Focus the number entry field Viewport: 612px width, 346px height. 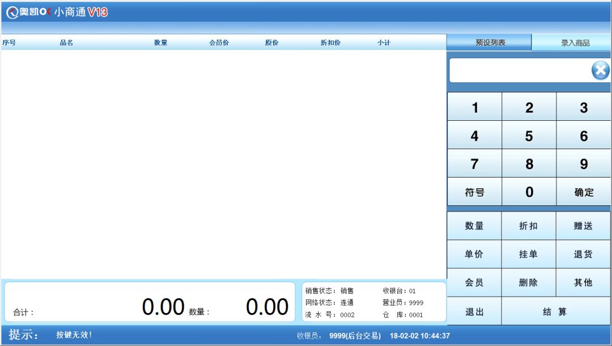[x=521, y=71]
